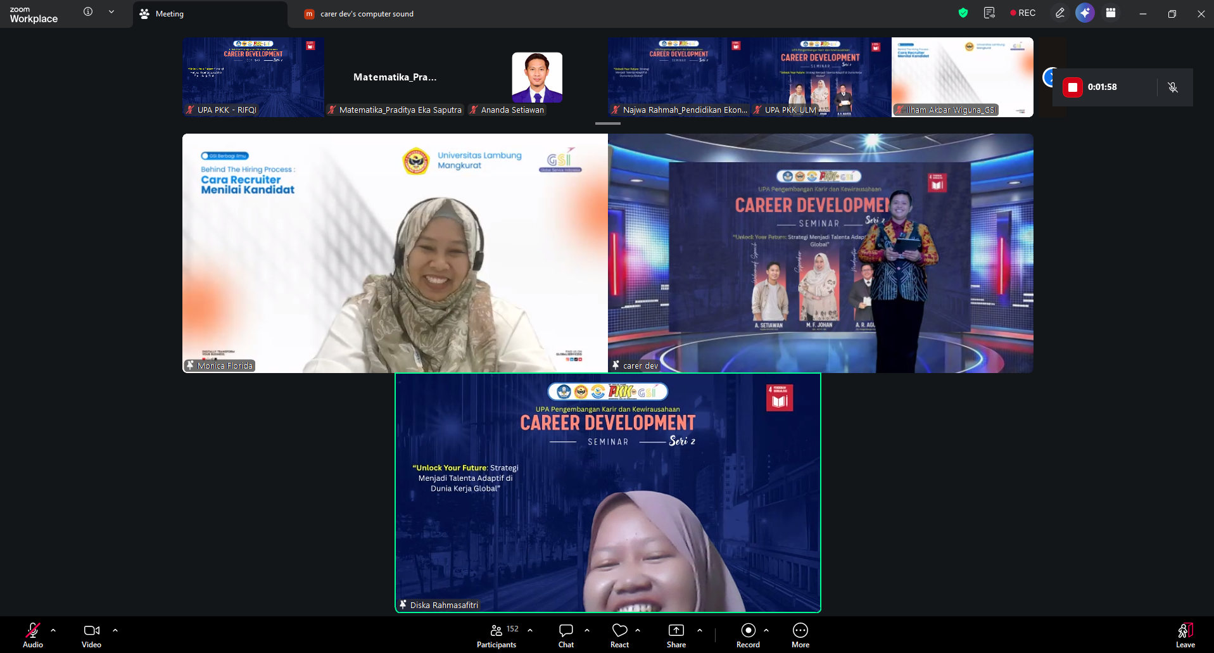Select Najwa Rahmah participant thumbnail
This screenshot has width=1214, height=653.
point(679,77)
